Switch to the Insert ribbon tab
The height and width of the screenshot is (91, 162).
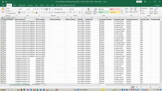click(x=15, y=5)
